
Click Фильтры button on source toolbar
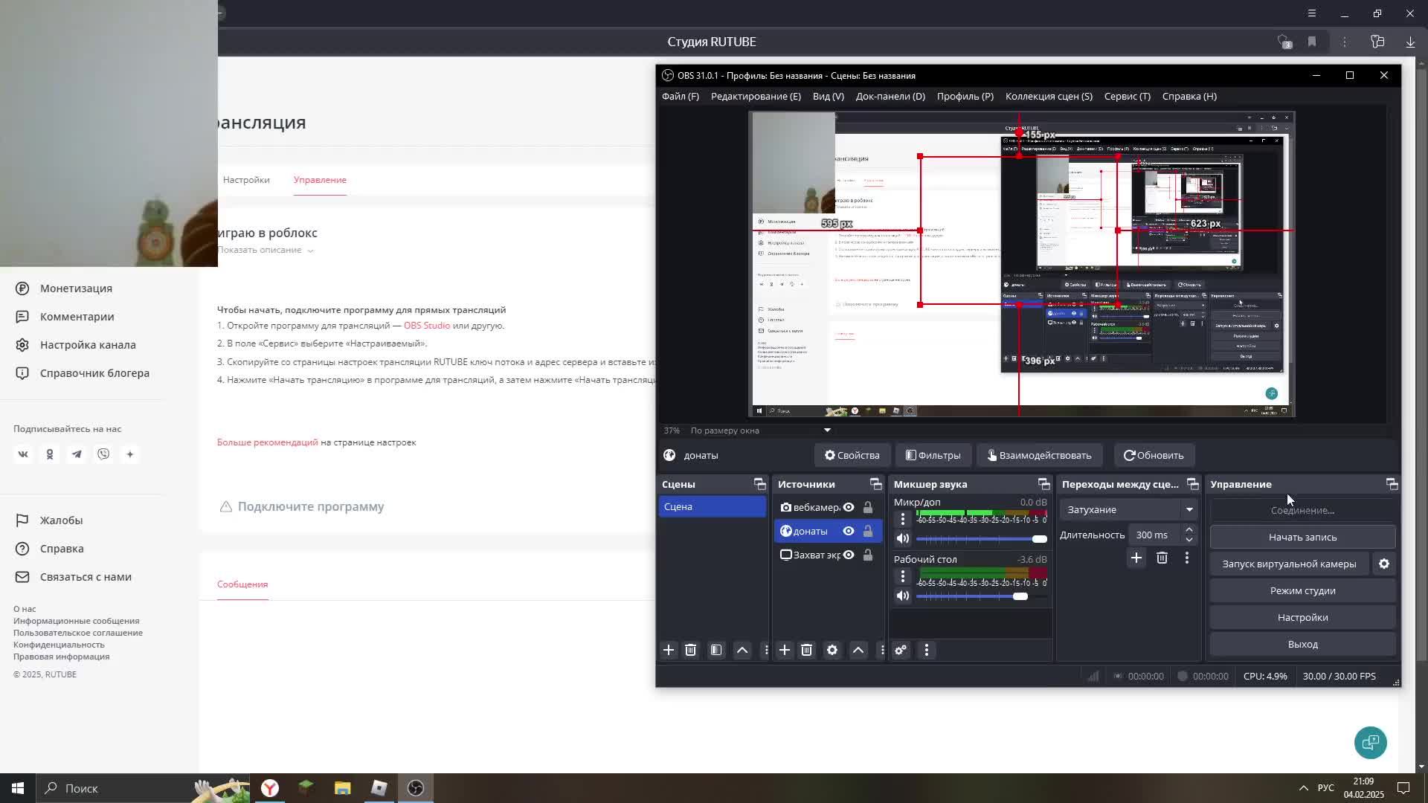click(933, 455)
